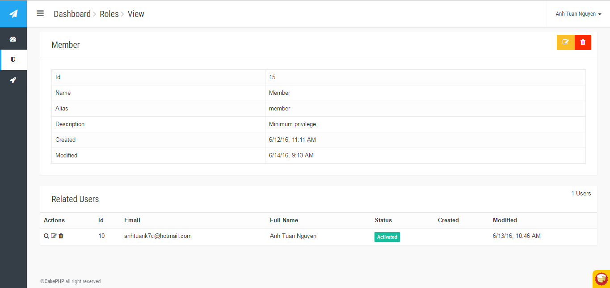Sort by the Email column header
This screenshot has height=288, width=610.
(x=132, y=220)
